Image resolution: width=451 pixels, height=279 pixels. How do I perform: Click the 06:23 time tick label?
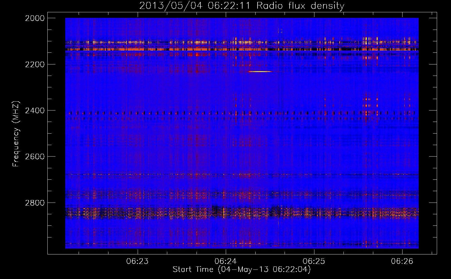(x=137, y=261)
